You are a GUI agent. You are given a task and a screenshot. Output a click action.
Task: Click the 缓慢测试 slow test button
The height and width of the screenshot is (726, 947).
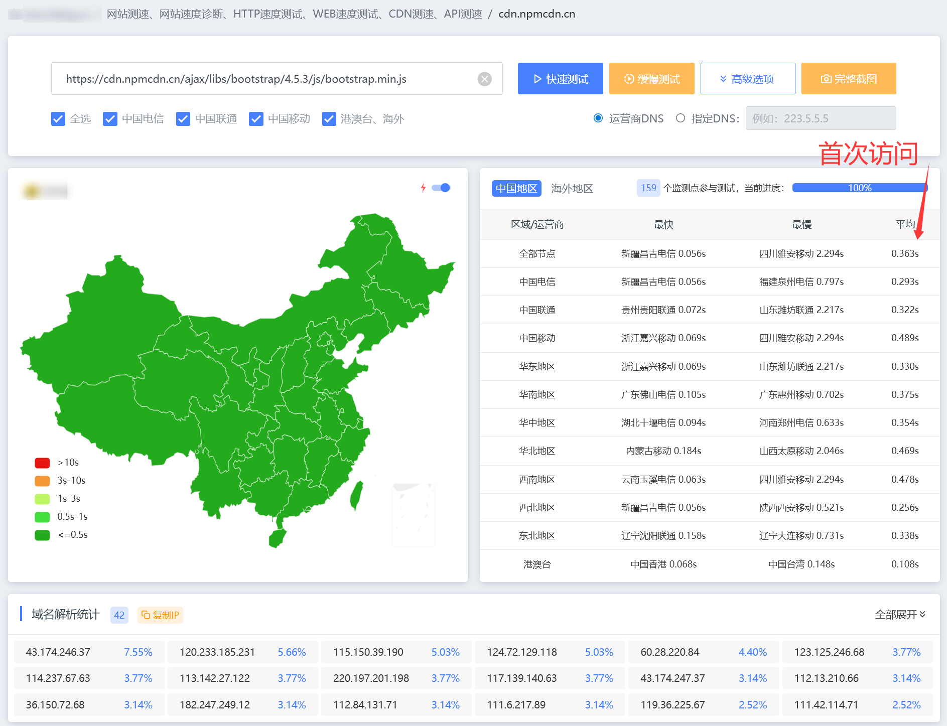tap(651, 79)
